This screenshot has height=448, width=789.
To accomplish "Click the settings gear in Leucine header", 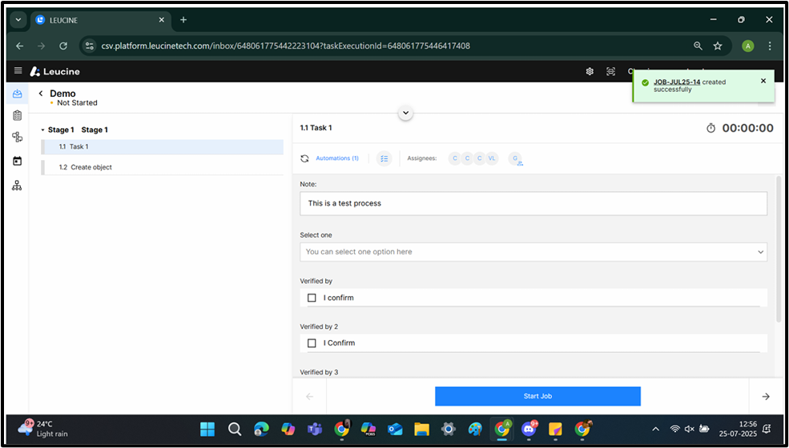I will [x=590, y=71].
